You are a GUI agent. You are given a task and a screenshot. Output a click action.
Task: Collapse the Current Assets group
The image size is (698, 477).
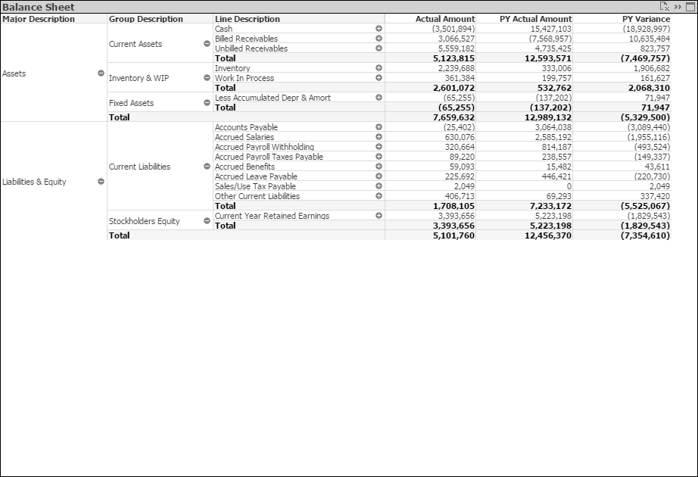click(207, 44)
